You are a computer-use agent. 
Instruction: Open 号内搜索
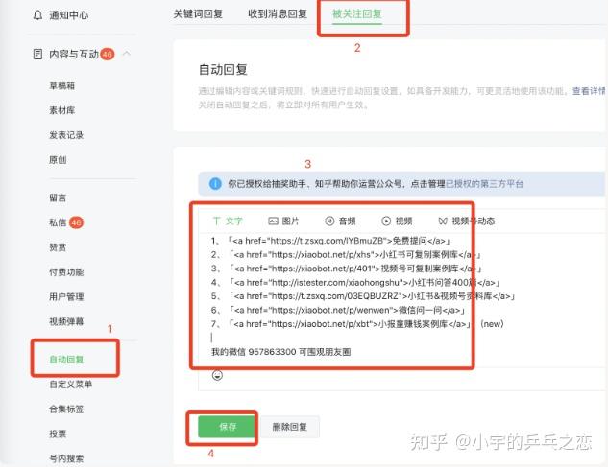[x=66, y=458]
